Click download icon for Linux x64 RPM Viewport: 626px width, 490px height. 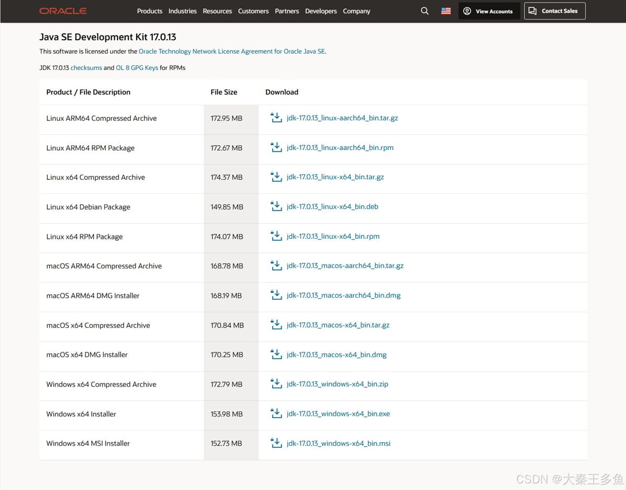(x=276, y=236)
